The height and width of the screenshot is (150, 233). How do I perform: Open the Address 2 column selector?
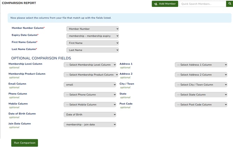(x=201, y=75)
